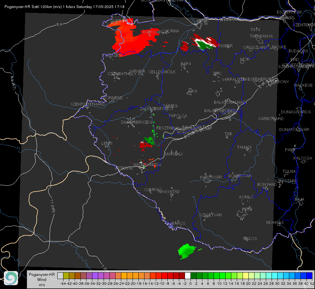Click the DUNAFÖLDVAR label
Image resolution: width=315 pixels, height=289 pixels.
coord(294,129)
